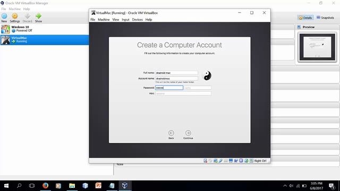The height and width of the screenshot is (191, 340).
Task: Open File menu in VirtualMac VM window
Action: 93,20
